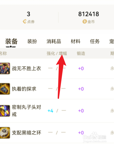This screenshot has width=114, height=146.
Task: Click the 锻造 column header
Action: [x=81, y=54]
